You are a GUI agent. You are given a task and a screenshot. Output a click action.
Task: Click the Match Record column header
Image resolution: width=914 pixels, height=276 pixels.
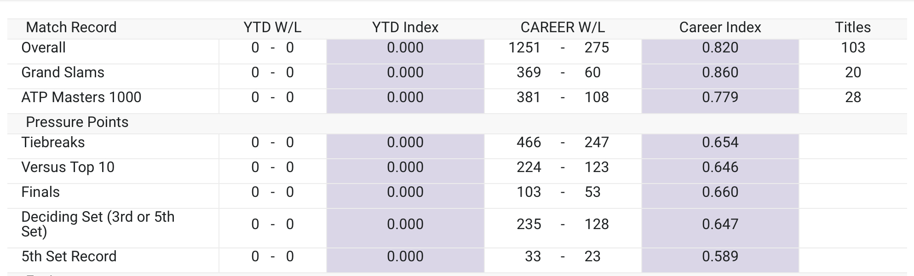71,28
